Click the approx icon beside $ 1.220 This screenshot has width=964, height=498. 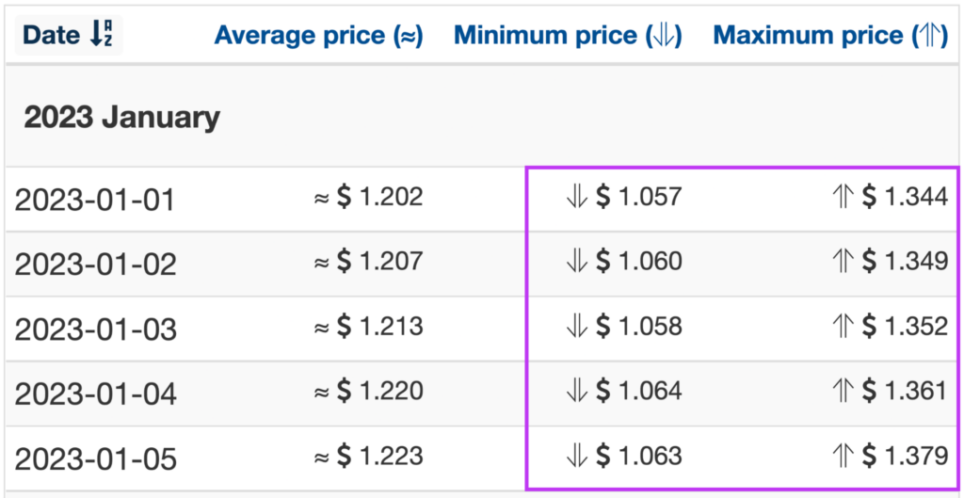tap(322, 393)
